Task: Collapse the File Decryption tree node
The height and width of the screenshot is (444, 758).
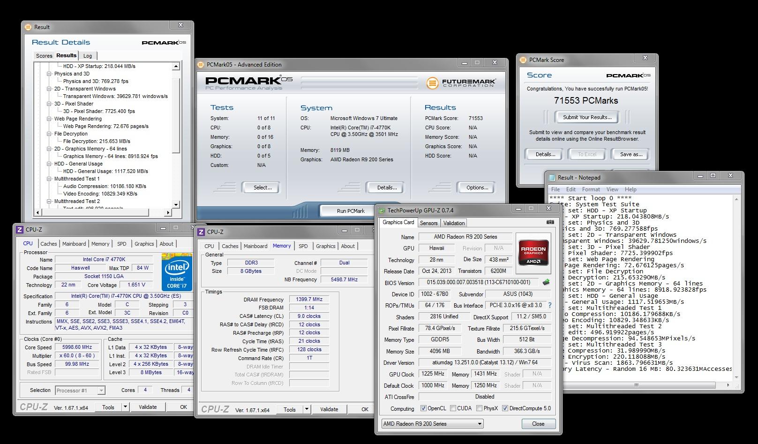Action: [49, 134]
